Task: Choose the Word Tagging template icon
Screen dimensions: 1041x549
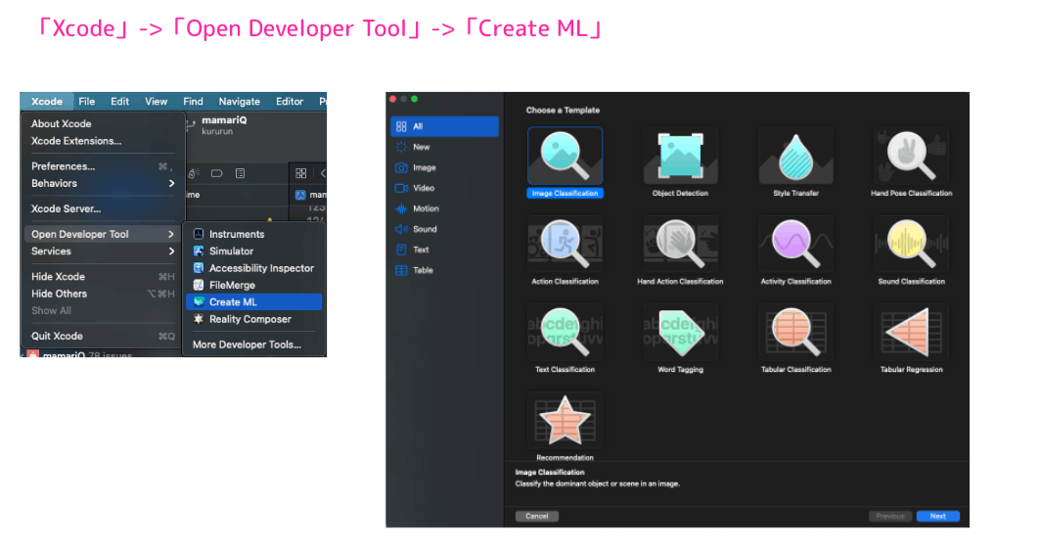Action: pos(681,332)
